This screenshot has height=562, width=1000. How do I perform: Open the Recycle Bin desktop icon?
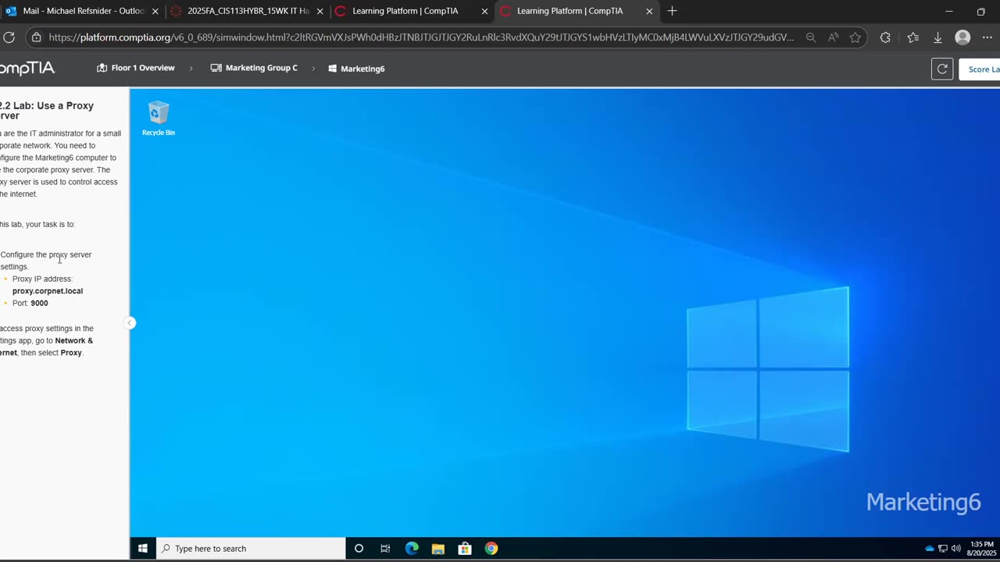click(159, 119)
